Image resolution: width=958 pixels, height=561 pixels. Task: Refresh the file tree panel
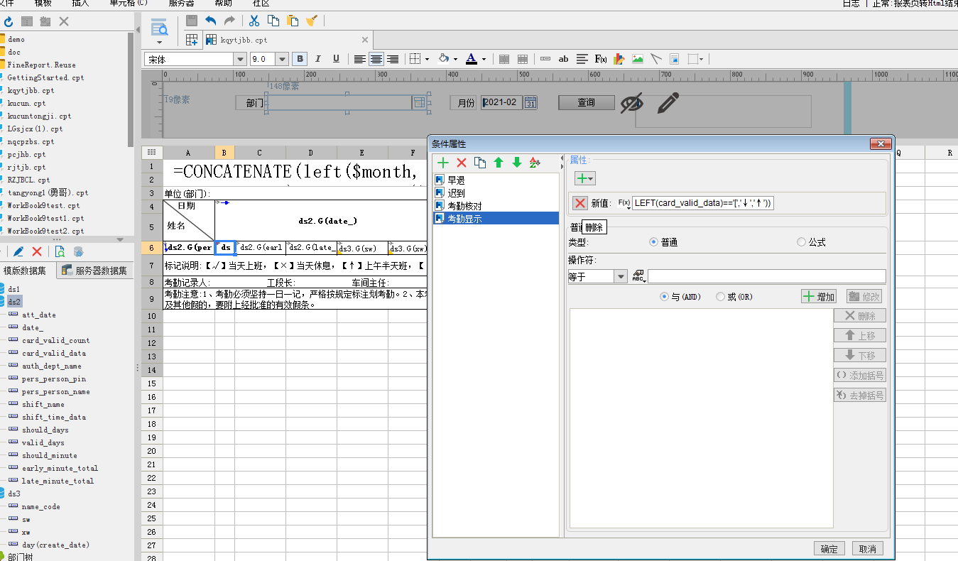pyautogui.click(x=9, y=22)
